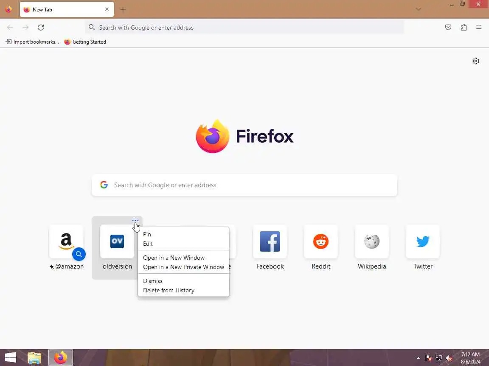Open the Twitter shortcut tile

423,241
